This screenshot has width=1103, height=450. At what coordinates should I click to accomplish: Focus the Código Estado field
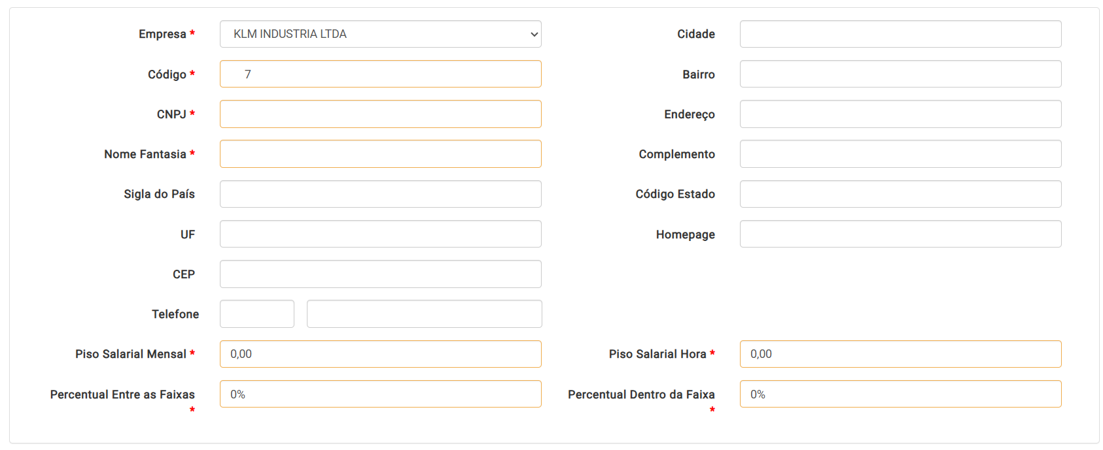[900, 194]
